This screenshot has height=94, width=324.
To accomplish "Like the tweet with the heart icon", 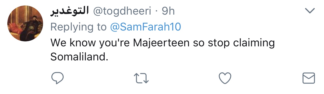I will coord(225,78).
